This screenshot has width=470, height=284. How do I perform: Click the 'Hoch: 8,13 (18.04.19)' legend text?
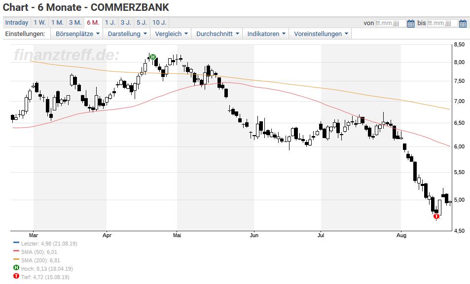[47, 269]
